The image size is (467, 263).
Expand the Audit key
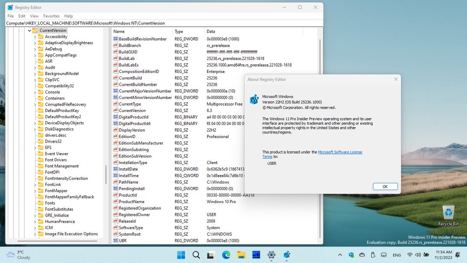[x=35, y=67]
